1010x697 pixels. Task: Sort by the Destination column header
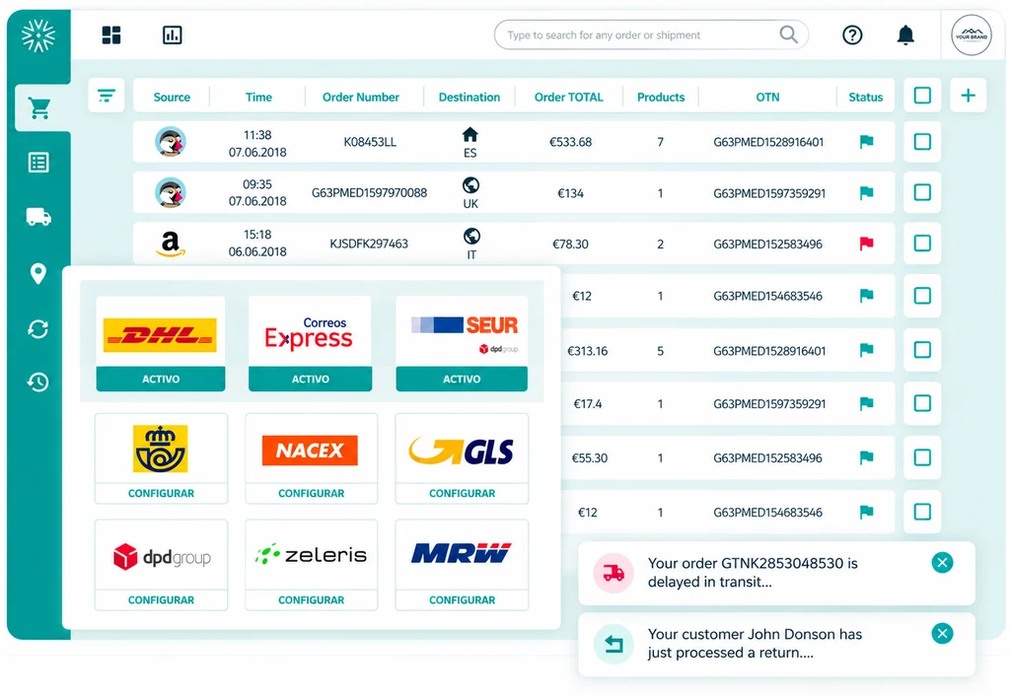(469, 98)
